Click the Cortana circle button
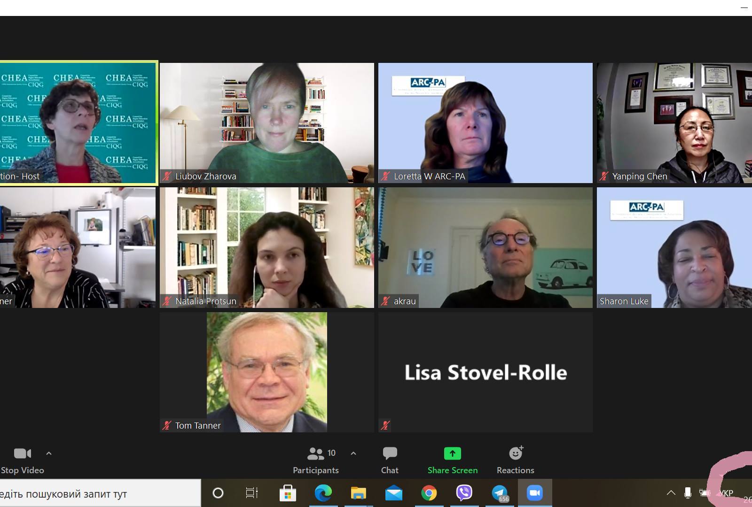Viewport: 752px width, 507px height. point(218,493)
